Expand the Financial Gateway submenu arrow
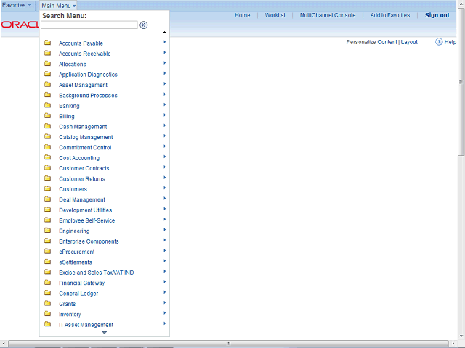This screenshot has width=465, height=348. (x=165, y=282)
